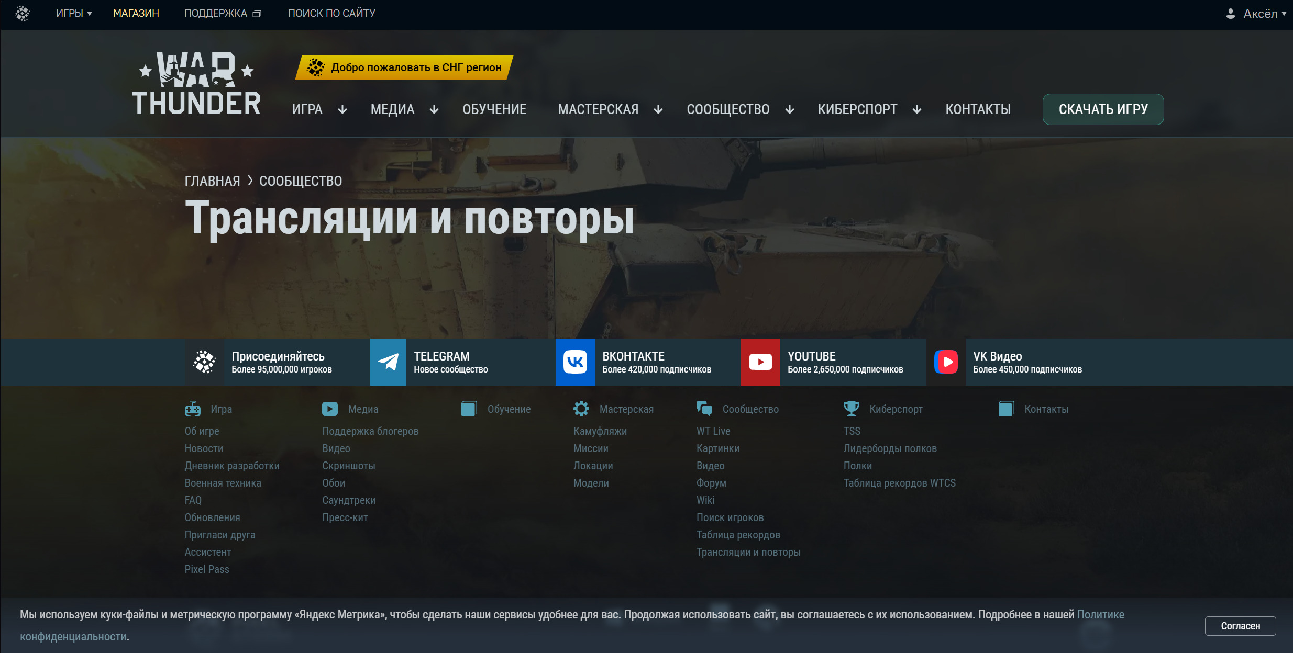The image size is (1293, 653).
Task: Open the Обои footer link
Action: click(x=334, y=483)
